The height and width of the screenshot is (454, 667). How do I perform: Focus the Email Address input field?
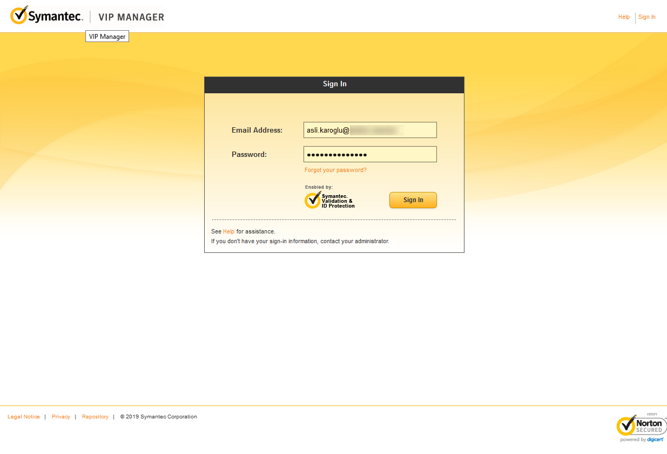click(x=370, y=130)
